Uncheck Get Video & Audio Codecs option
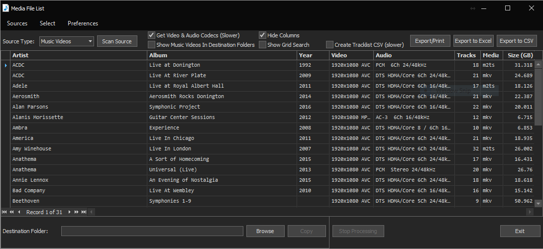Screen dimensions: 543x249 (152, 35)
